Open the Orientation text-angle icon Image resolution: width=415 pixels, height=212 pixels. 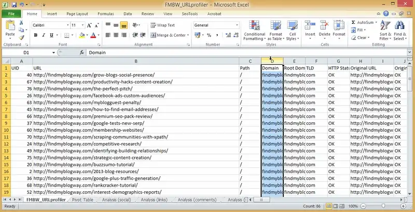[136, 25]
